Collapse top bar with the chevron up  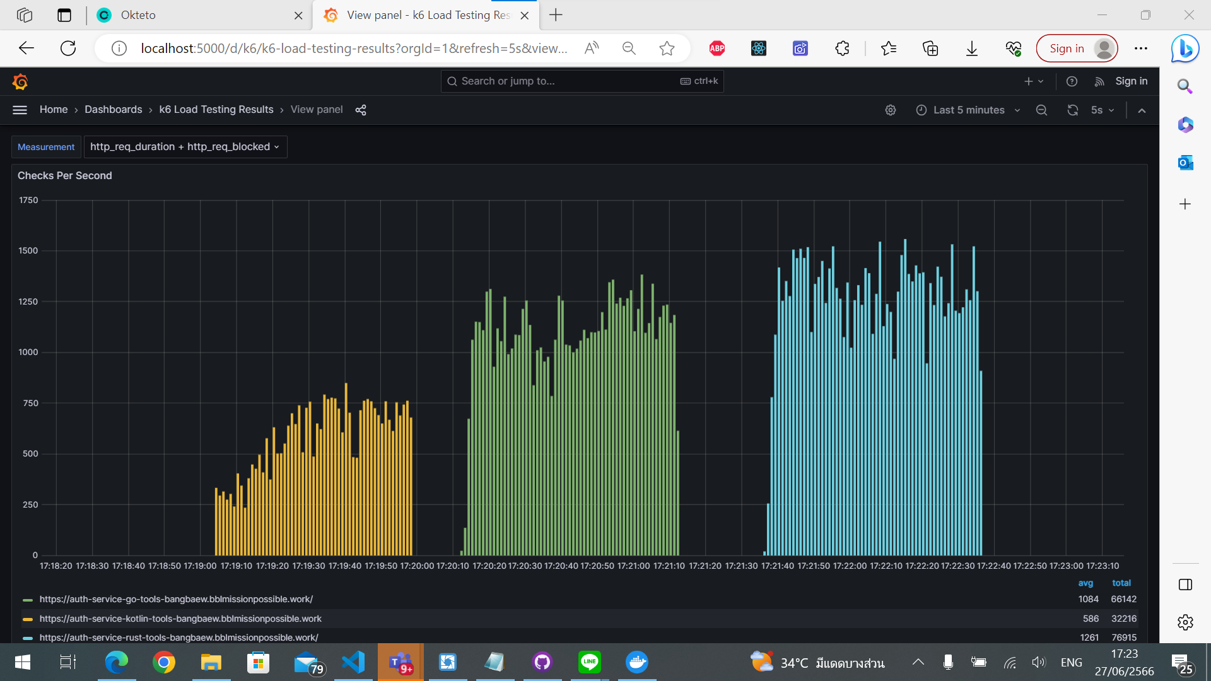click(x=1142, y=110)
